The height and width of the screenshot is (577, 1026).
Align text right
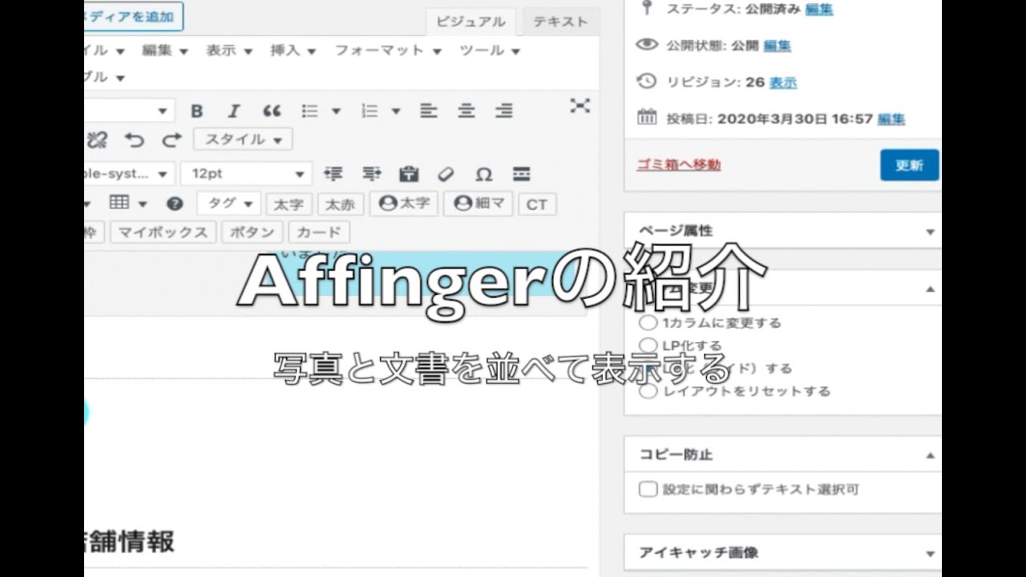pyautogui.click(x=503, y=111)
